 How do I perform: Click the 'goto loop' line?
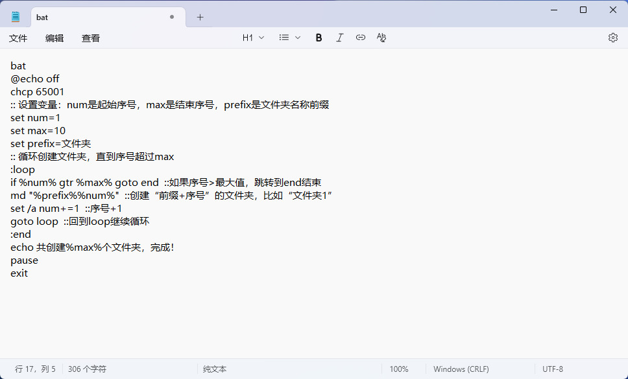pyautogui.click(x=80, y=221)
